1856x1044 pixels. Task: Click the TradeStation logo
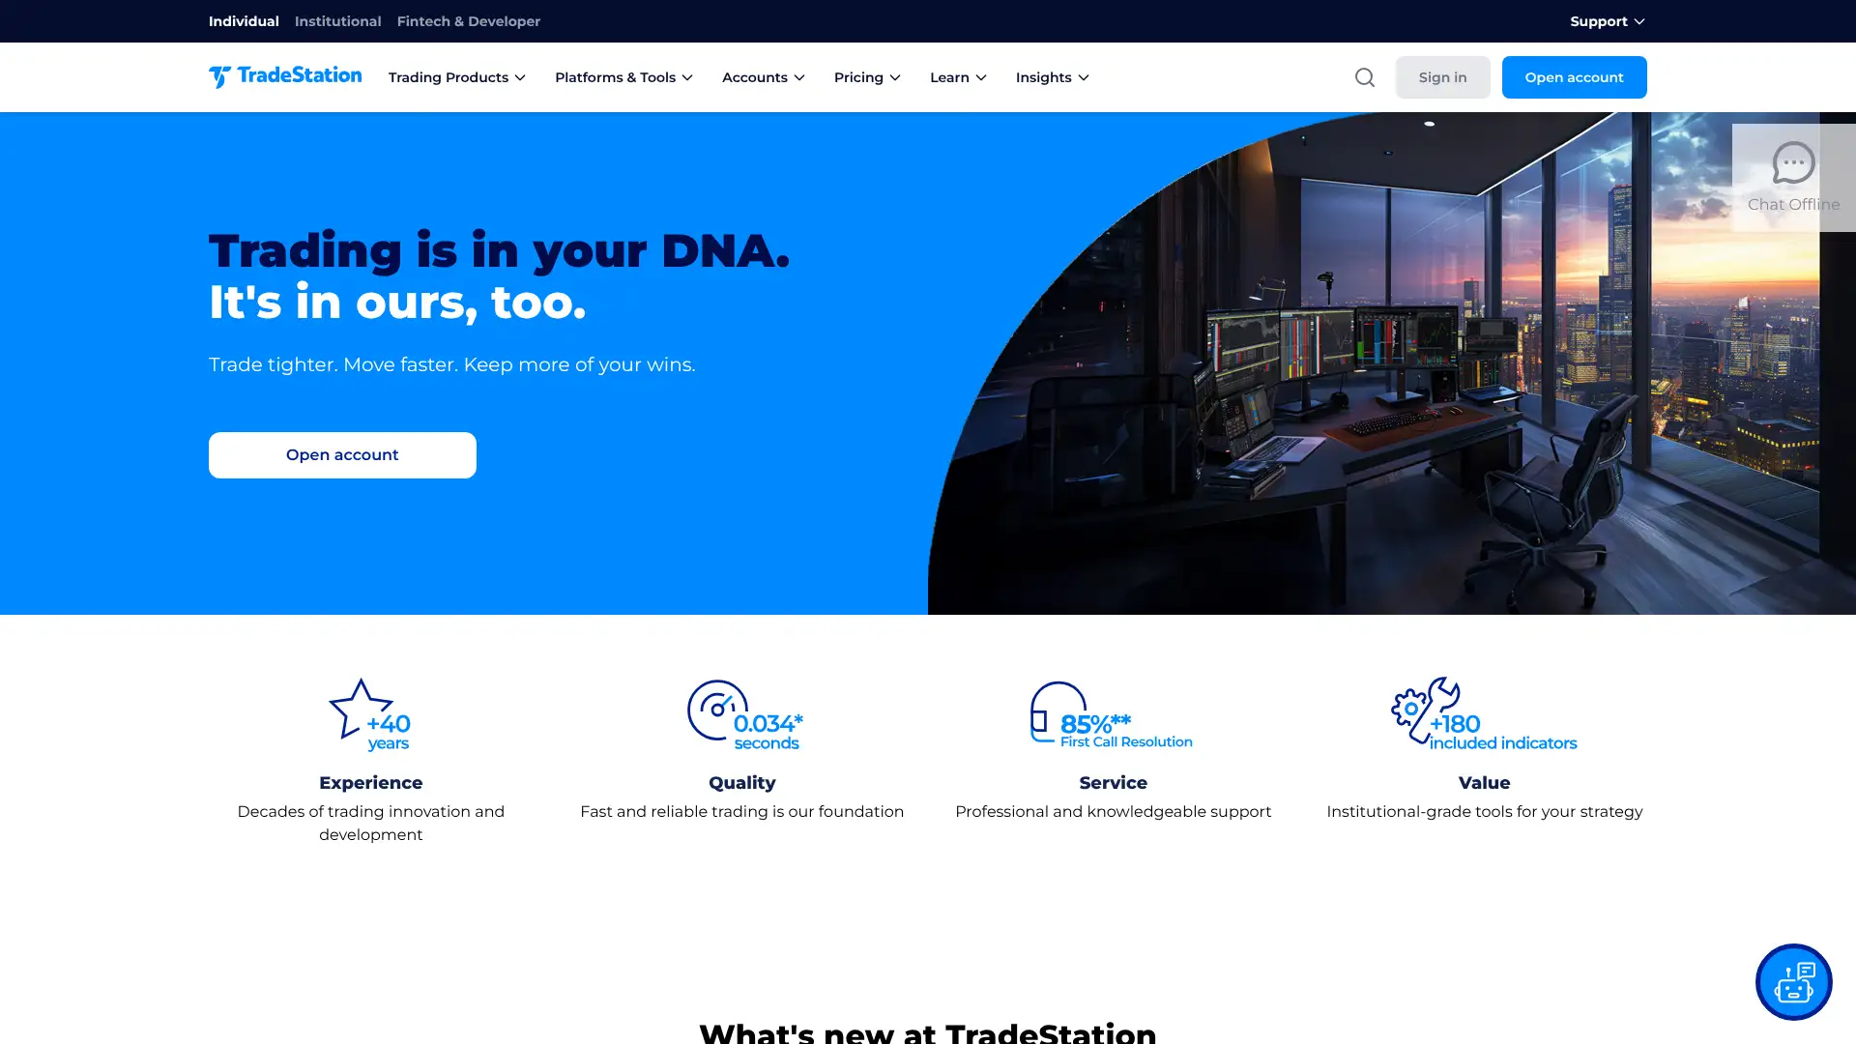(285, 76)
